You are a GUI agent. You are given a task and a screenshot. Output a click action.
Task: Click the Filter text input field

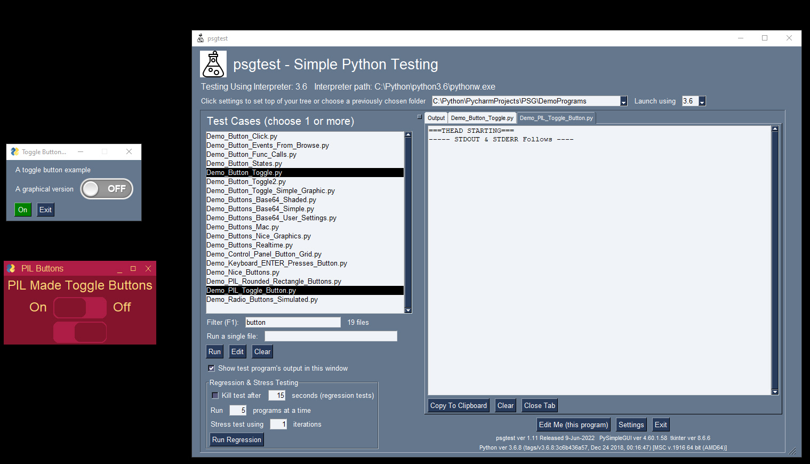[292, 323]
